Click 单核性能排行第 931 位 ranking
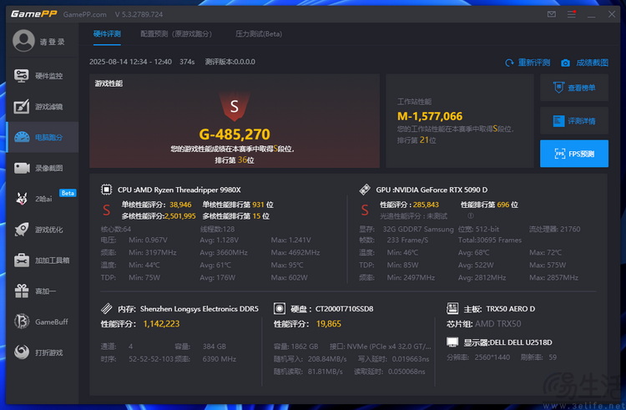Screen dimensions: 626x410 (238, 205)
